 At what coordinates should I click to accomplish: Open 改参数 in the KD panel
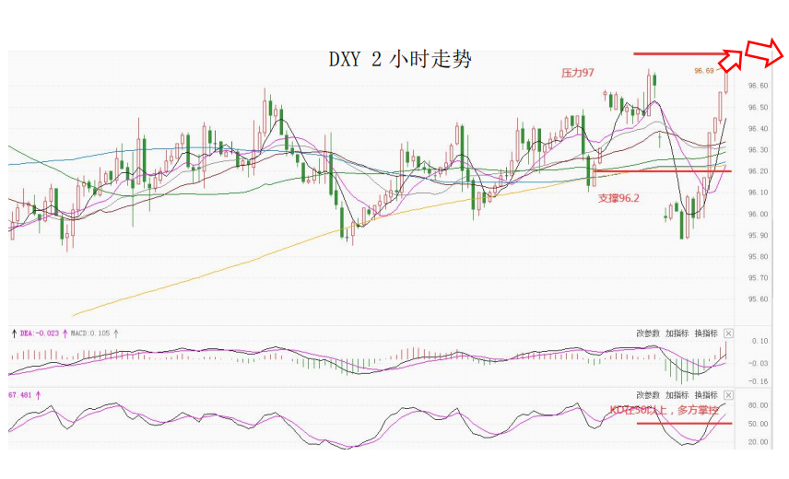tap(648, 394)
